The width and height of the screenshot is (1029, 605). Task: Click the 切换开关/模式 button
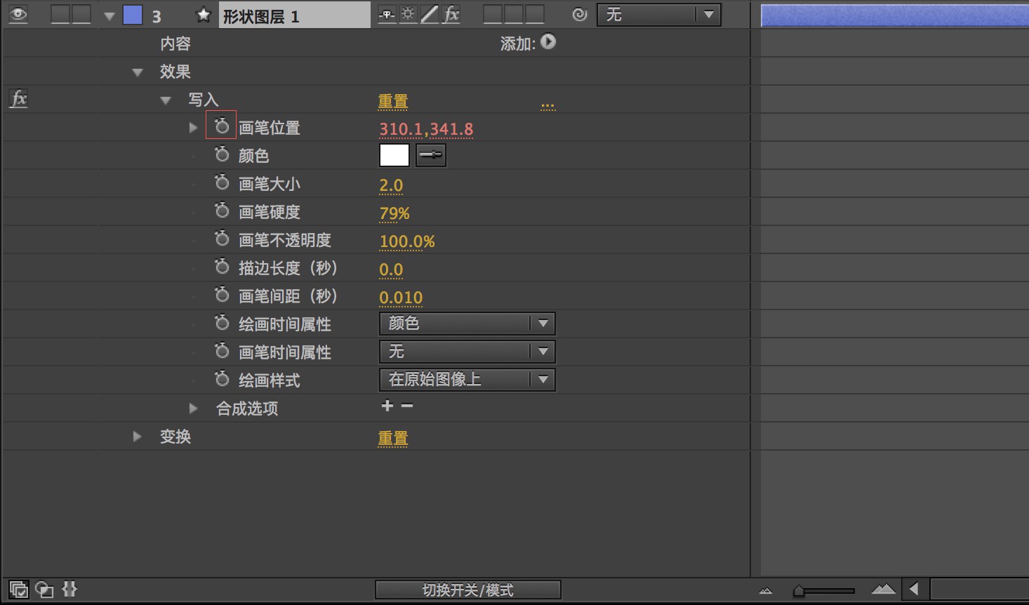(x=468, y=590)
